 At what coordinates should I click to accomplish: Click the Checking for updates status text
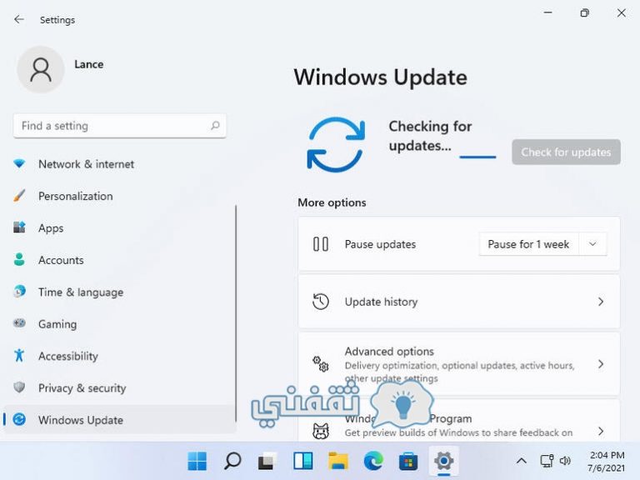[430, 136]
